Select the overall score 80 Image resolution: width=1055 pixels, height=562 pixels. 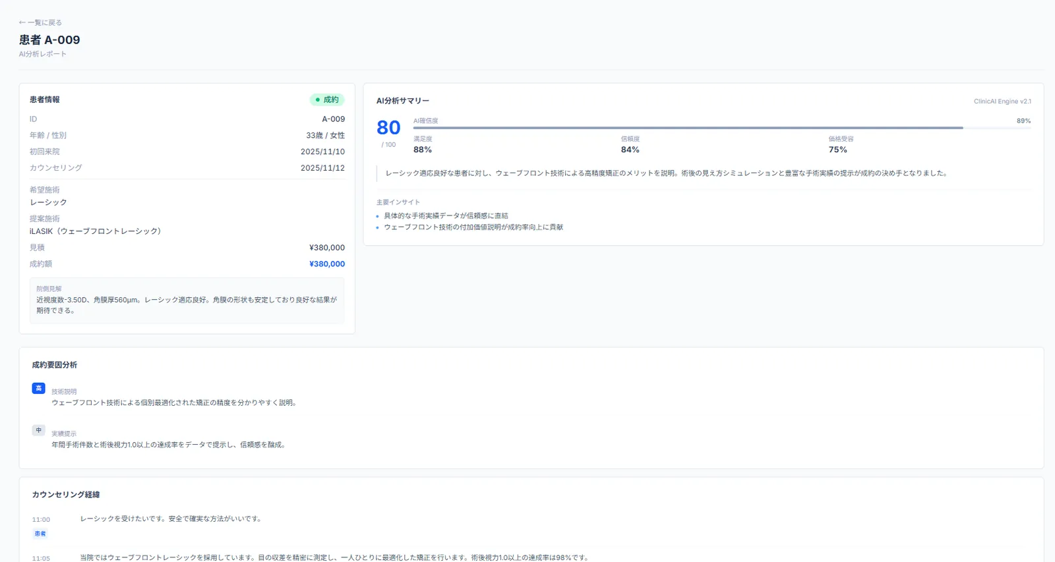click(388, 127)
